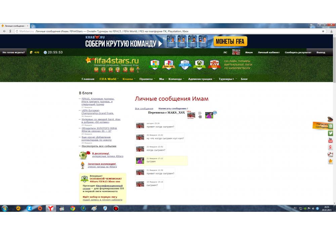Screen dimensions: 336x235
Task: Expand the Кланы navigation dropdown
Action: point(128,79)
